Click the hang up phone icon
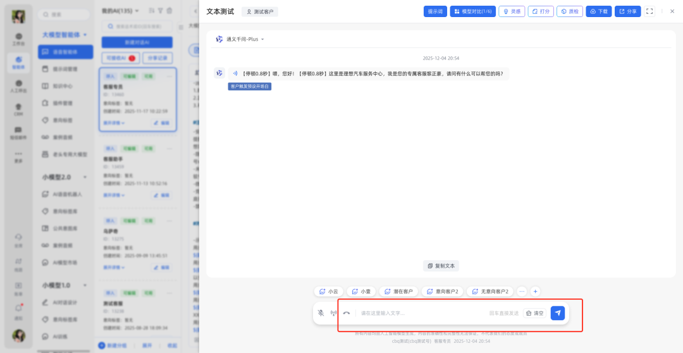The height and width of the screenshot is (353, 683). tap(347, 313)
